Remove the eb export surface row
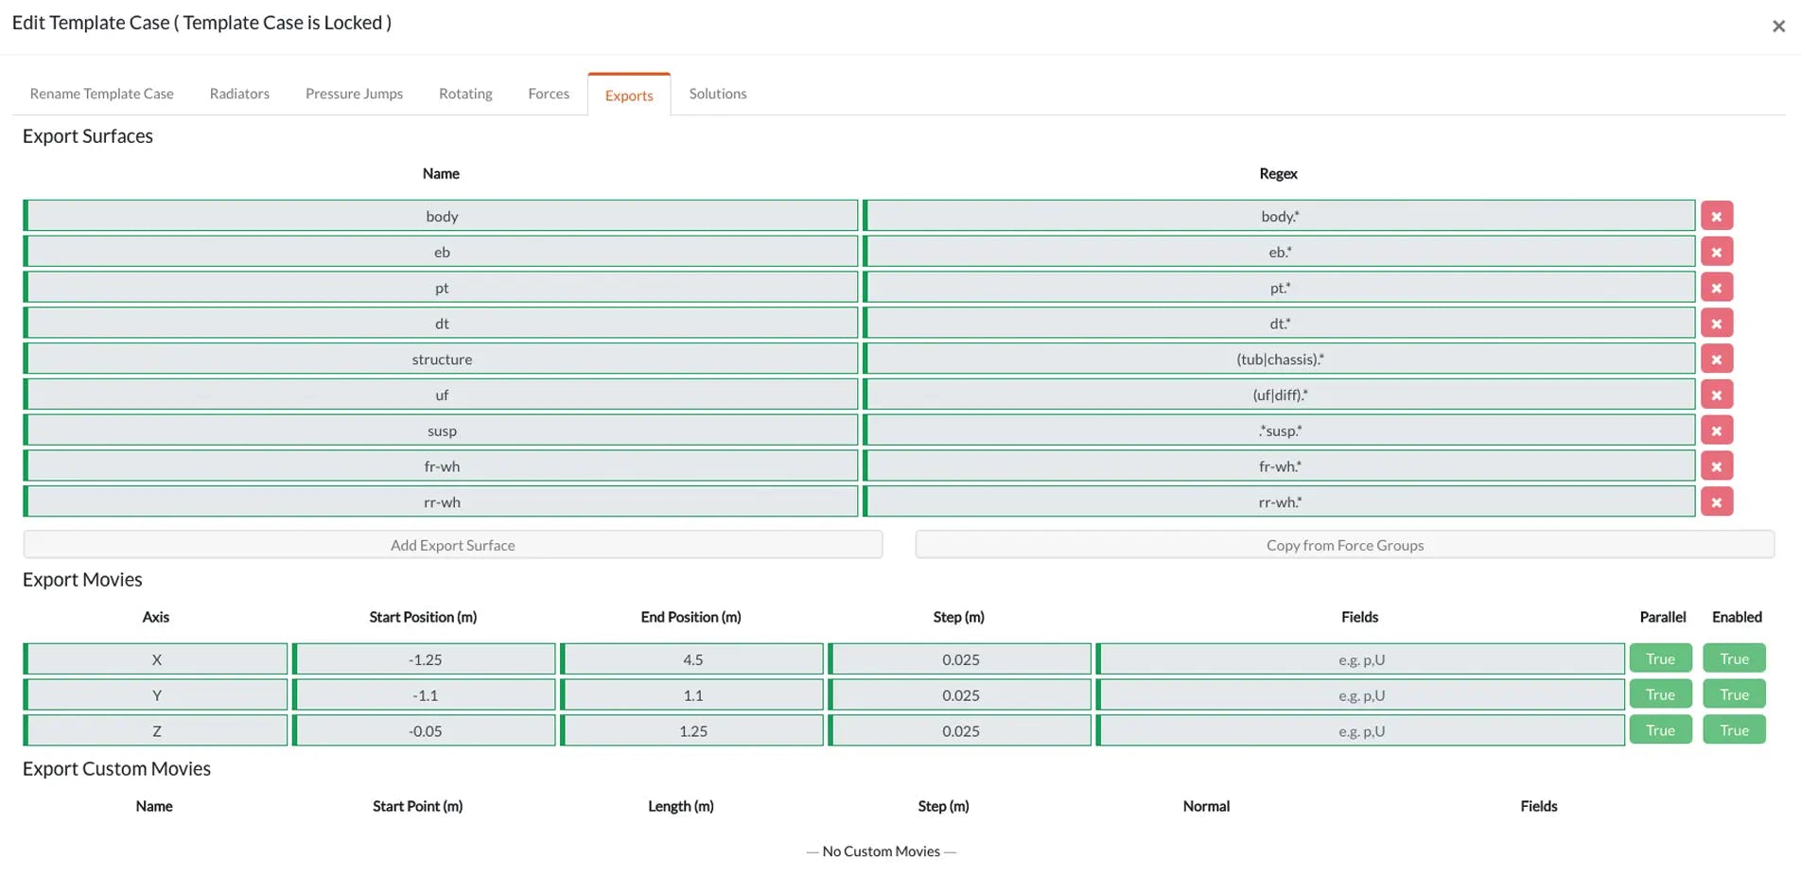The height and width of the screenshot is (877, 1801). tap(1716, 252)
